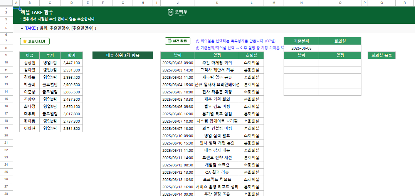
Task: Select the room cell for 외부 컨설팅 미팅
Action: [x=252, y=128]
